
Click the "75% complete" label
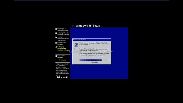pyautogui.click(x=94, y=62)
